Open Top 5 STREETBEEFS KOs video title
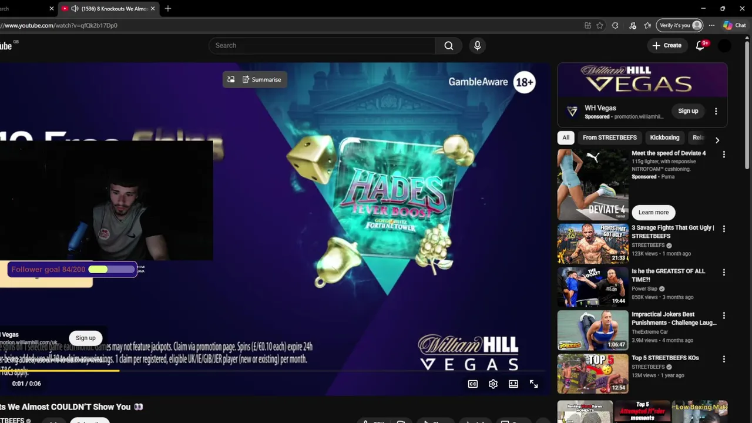752x423 pixels. [665, 358]
